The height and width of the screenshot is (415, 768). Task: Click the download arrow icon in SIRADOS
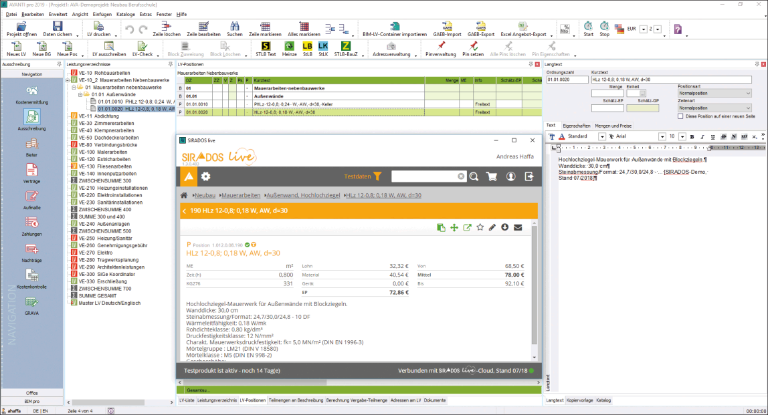505,228
